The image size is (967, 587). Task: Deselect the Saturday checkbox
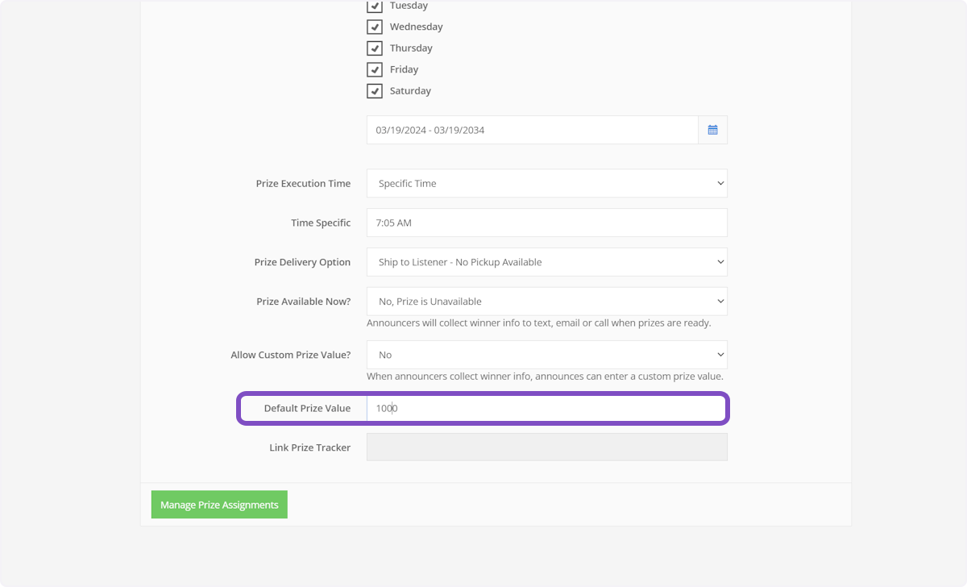click(375, 91)
